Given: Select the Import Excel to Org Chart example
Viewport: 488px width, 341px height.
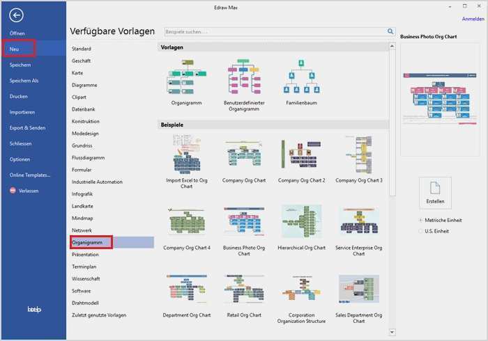Looking at the screenshot, I should tap(186, 154).
